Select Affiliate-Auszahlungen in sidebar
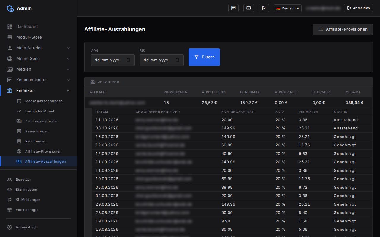The image size is (380, 237). pos(39,161)
